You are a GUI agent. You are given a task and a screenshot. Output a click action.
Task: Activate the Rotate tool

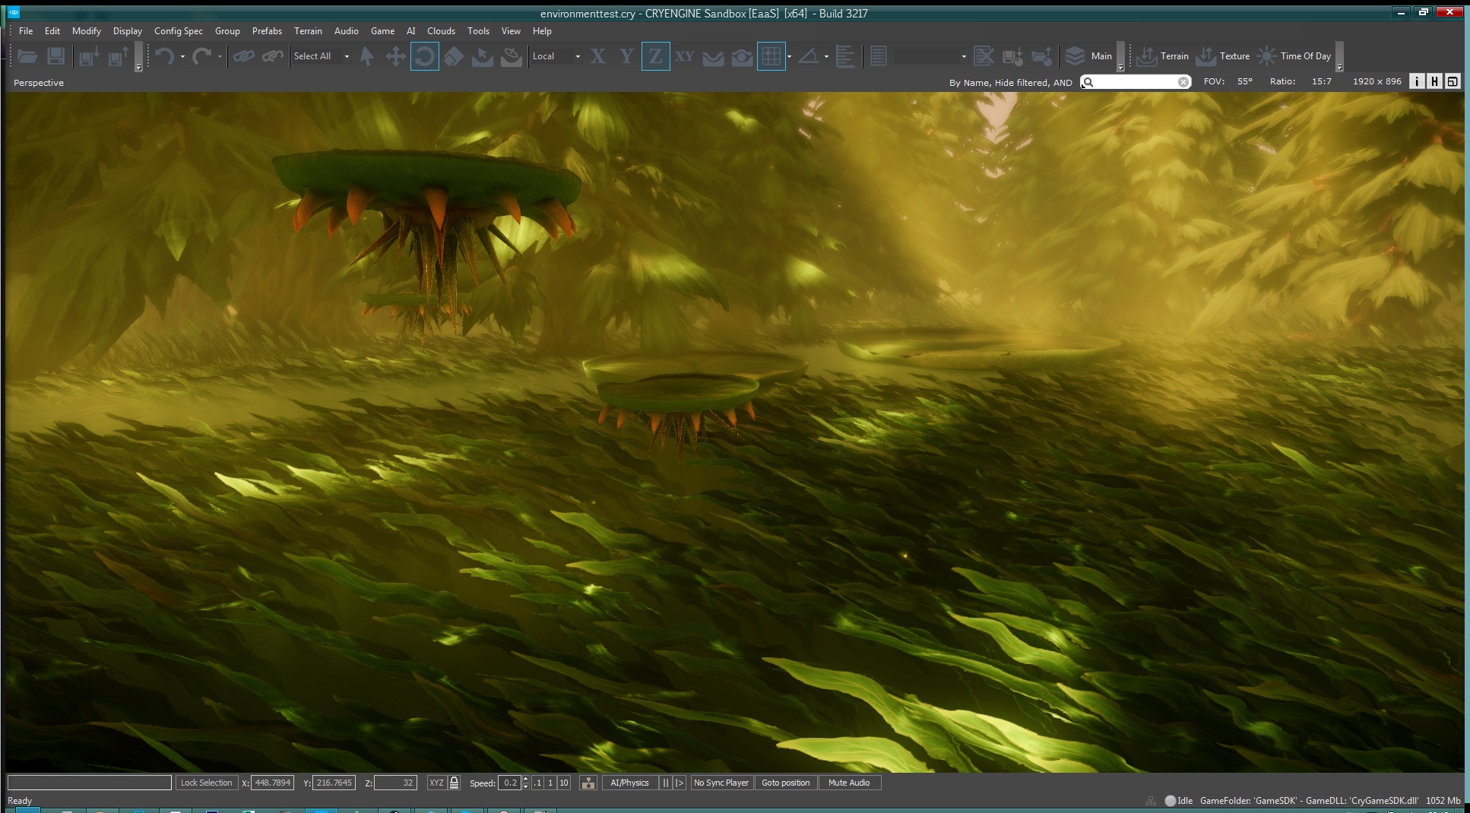(424, 56)
